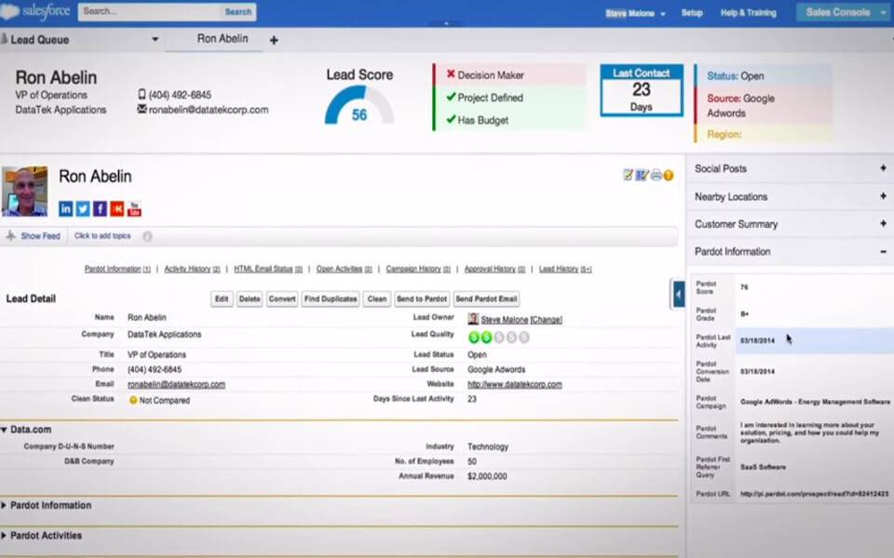Open Ron Abelin's Twitter profile icon
894x558 pixels.
pyautogui.click(x=83, y=209)
